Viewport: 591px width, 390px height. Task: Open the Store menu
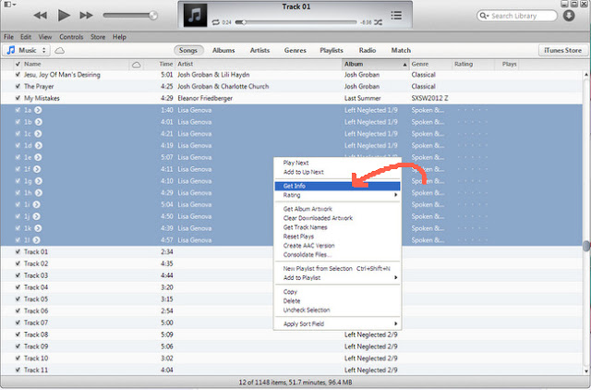(x=98, y=37)
